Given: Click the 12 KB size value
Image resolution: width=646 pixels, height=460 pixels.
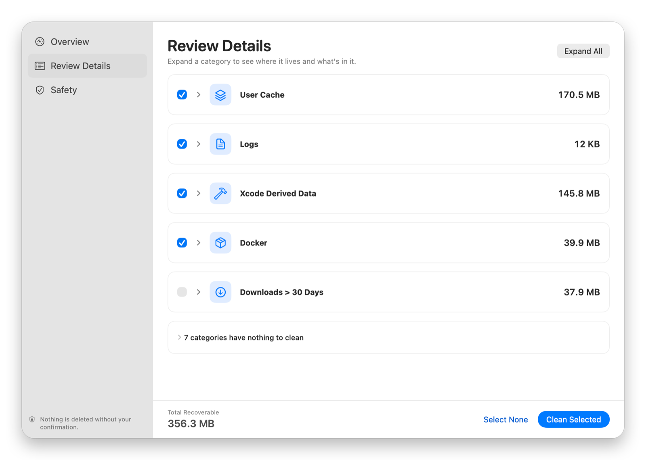Looking at the screenshot, I should (587, 144).
